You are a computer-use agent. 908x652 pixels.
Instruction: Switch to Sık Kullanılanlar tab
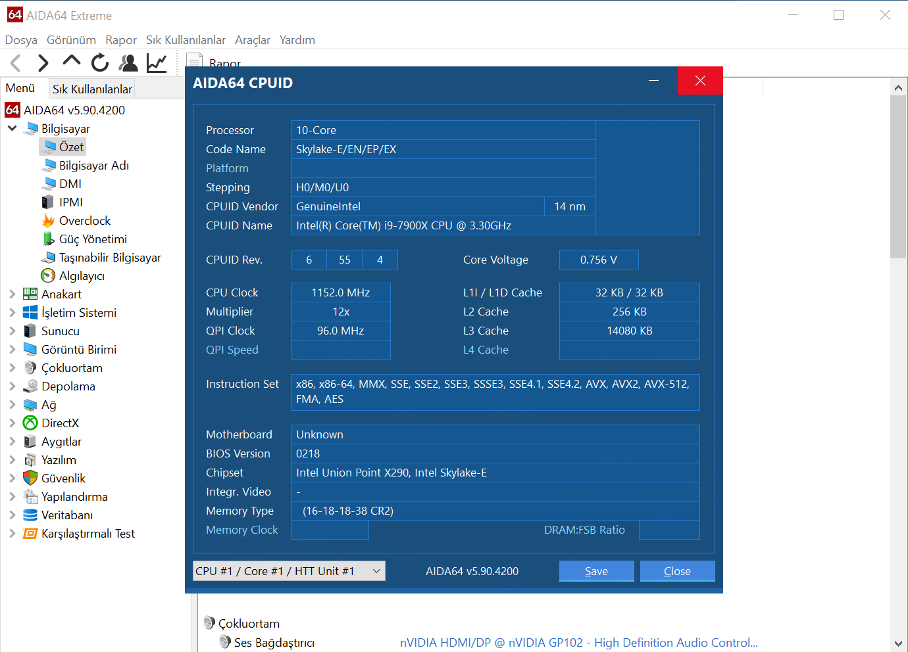pos(92,89)
